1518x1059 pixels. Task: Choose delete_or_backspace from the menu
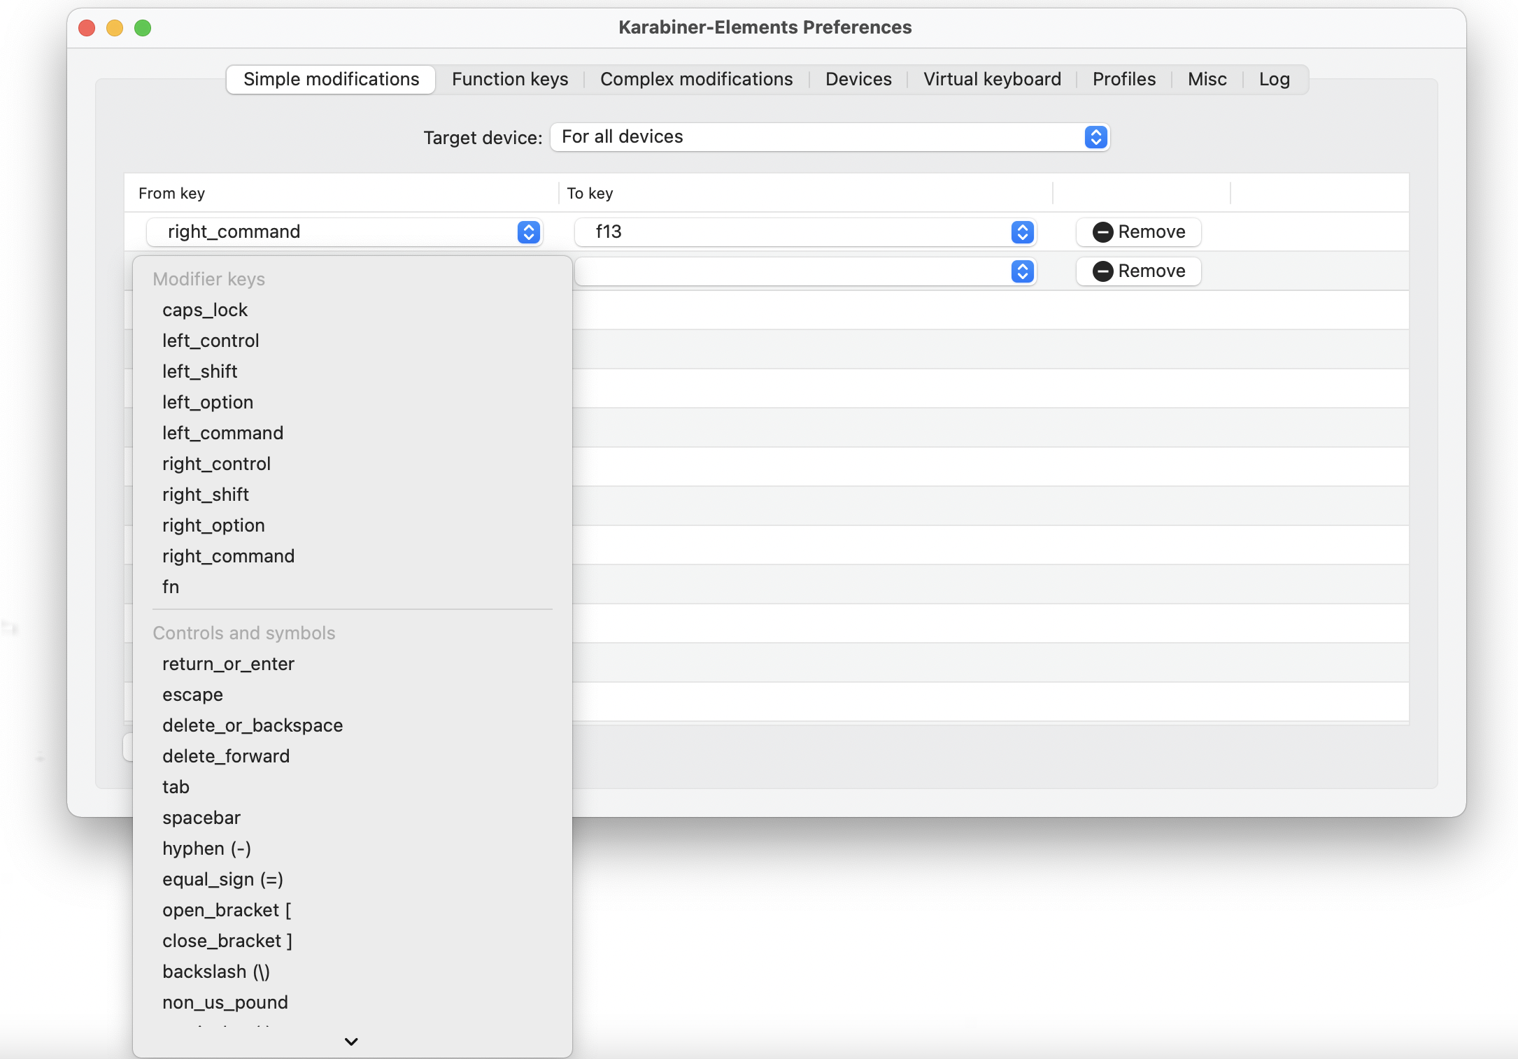point(253,725)
